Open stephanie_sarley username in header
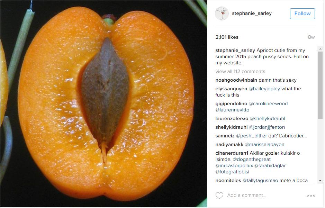The width and height of the screenshot is (325, 208). [252, 13]
